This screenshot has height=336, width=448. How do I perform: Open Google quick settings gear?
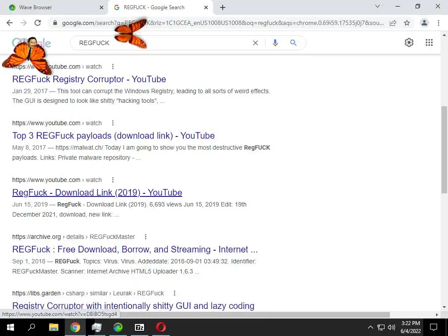coord(409,42)
